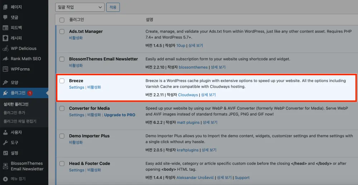Check the Converter for Media checkbox
This screenshot has height=185, width=358.
pos(62,108)
